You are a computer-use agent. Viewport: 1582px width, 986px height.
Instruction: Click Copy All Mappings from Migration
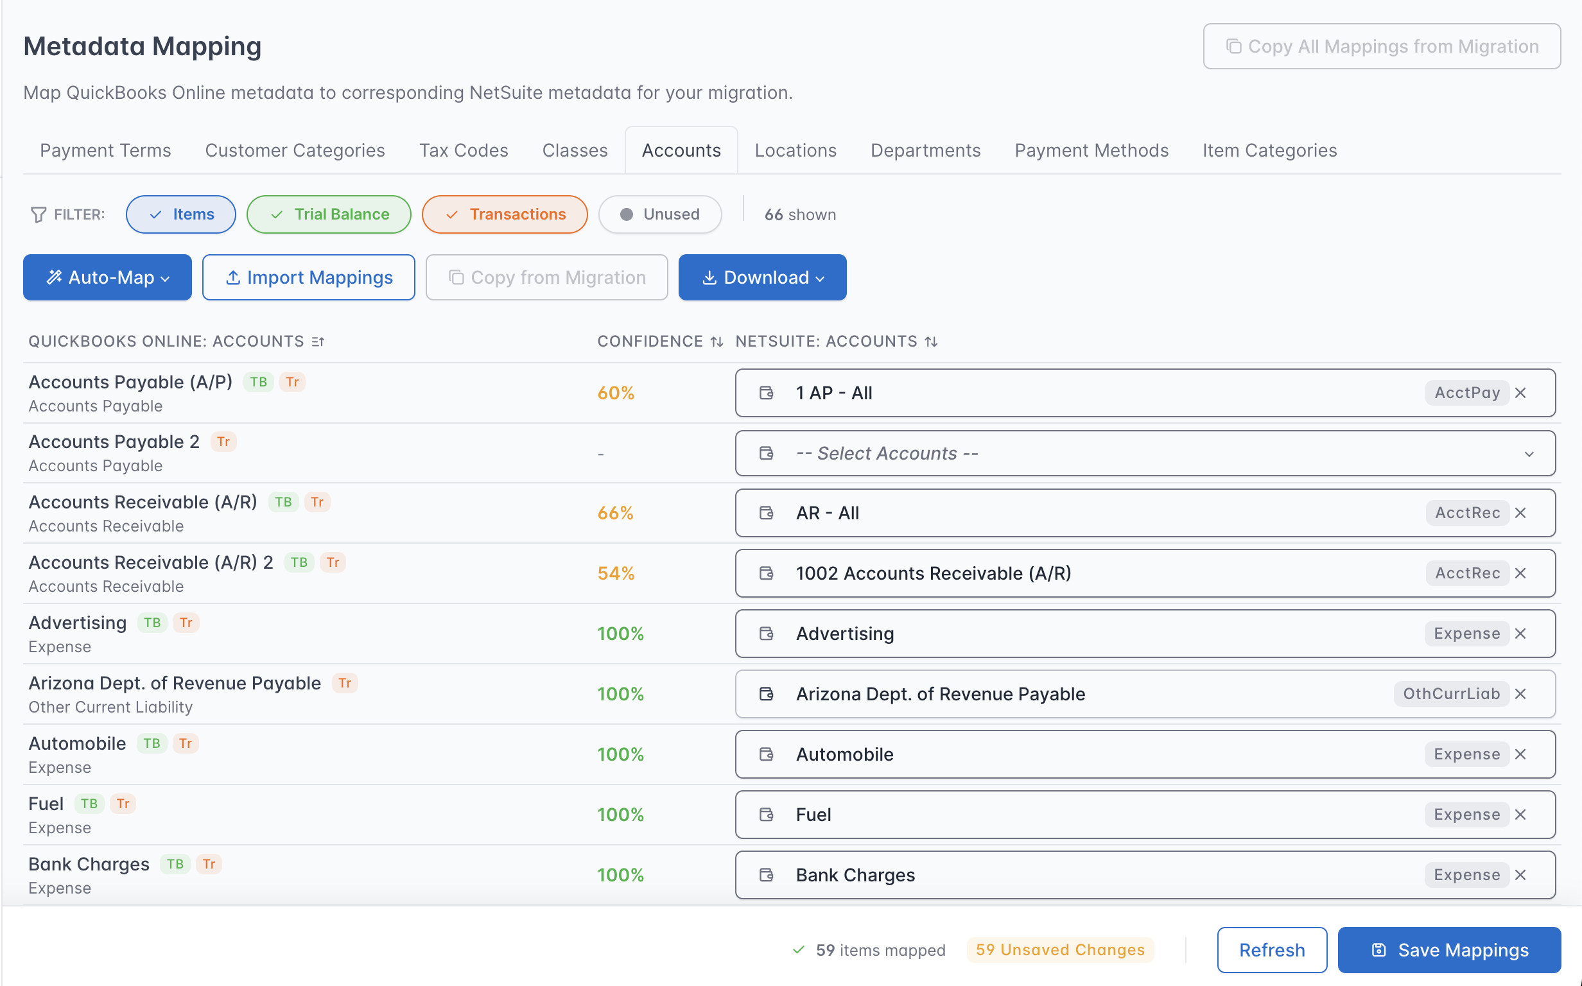tap(1382, 46)
